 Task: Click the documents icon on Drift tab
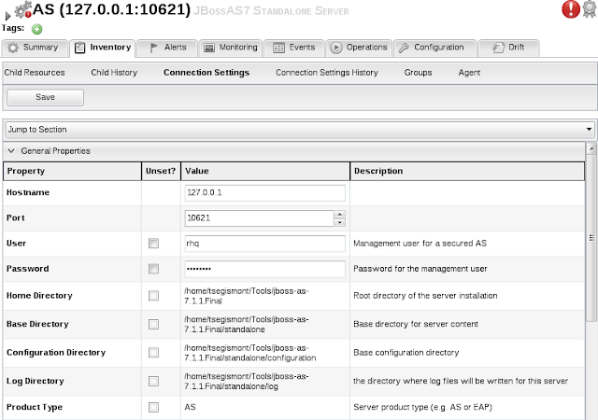point(498,48)
